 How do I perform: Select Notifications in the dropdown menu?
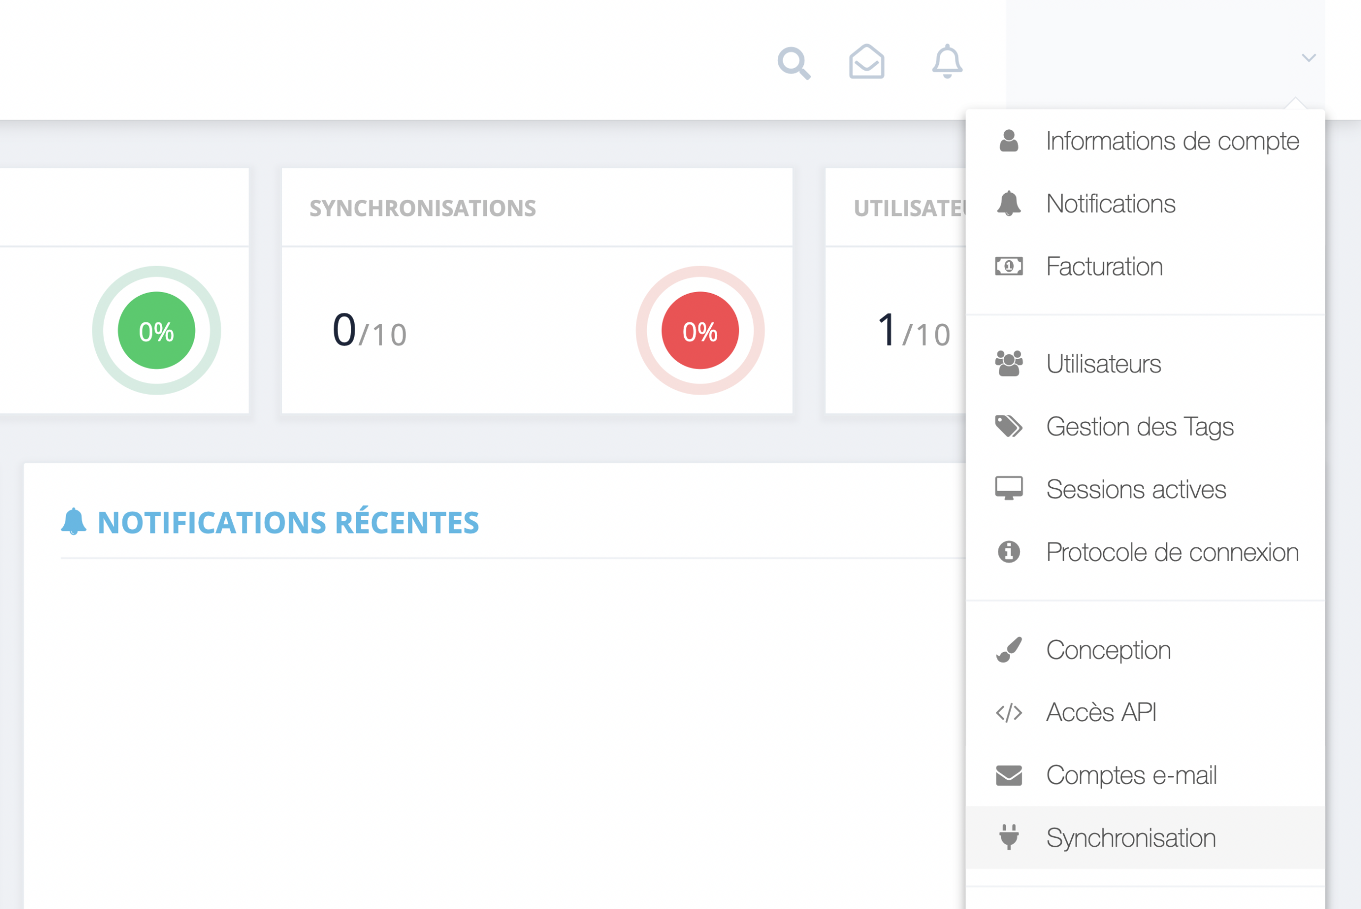(x=1145, y=204)
